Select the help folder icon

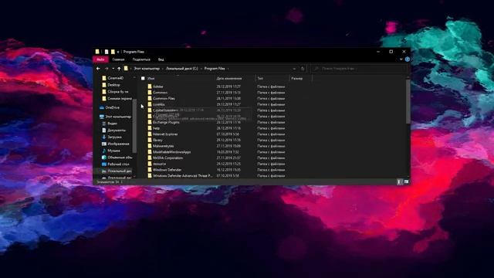click(150, 128)
